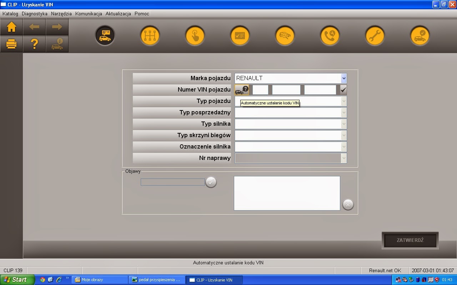This screenshot has width=457, height=285.
Task: Open the touch pointer finger icon
Action: click(195, 36)
